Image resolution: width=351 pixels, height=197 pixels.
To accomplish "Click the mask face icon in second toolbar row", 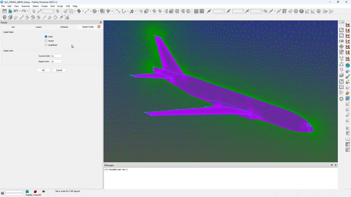I will click(5, 18).
